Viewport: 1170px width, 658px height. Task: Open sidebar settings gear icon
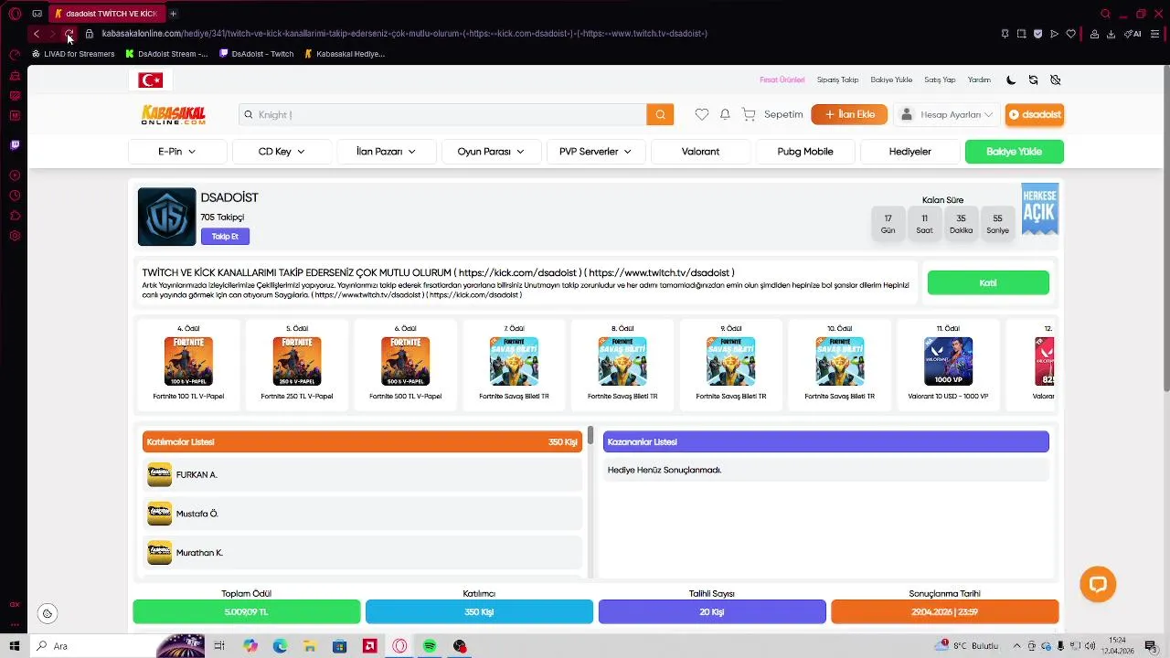tap(15, 236)
